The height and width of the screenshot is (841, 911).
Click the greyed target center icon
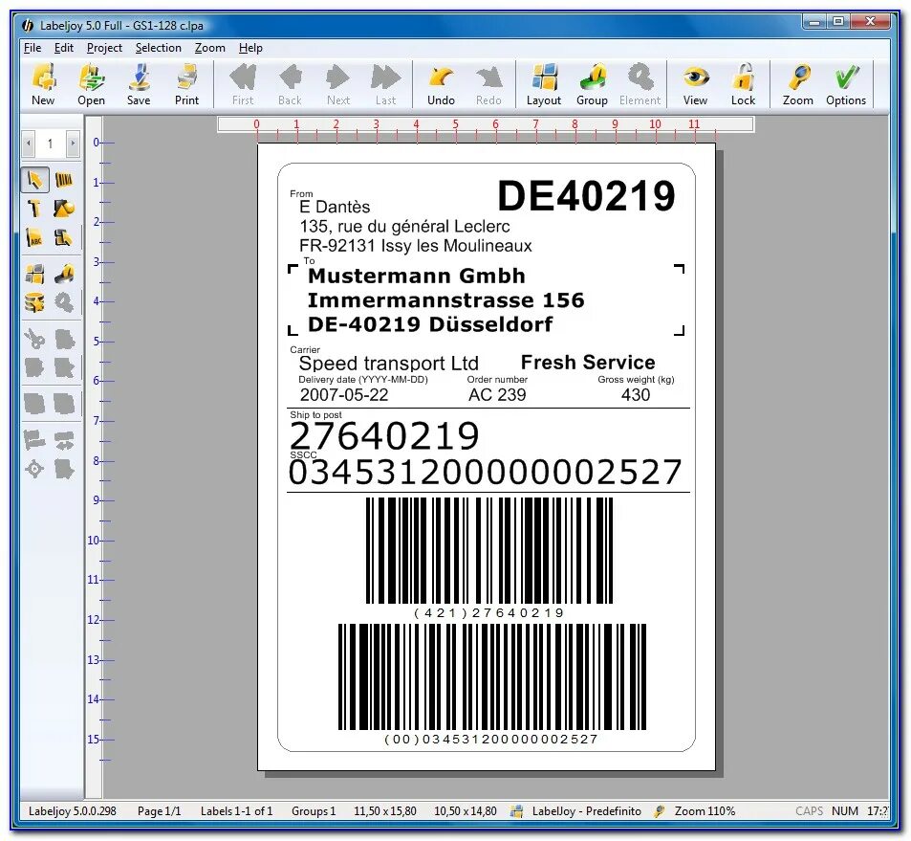(x=34, y=469)
